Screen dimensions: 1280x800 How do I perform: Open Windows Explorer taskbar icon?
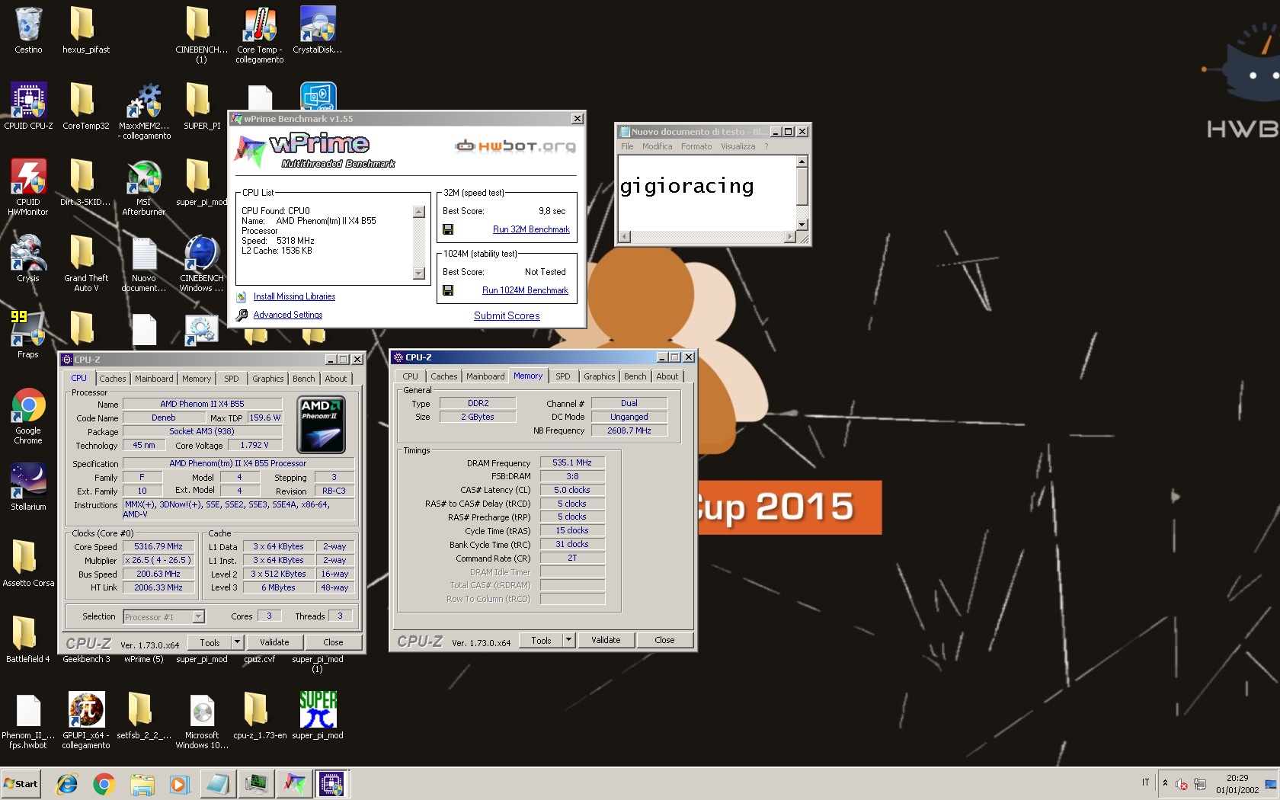point(142,783)
